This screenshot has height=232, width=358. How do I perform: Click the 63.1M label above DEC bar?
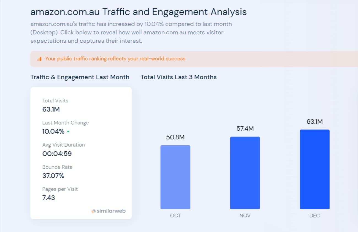(x=315, y=122)
